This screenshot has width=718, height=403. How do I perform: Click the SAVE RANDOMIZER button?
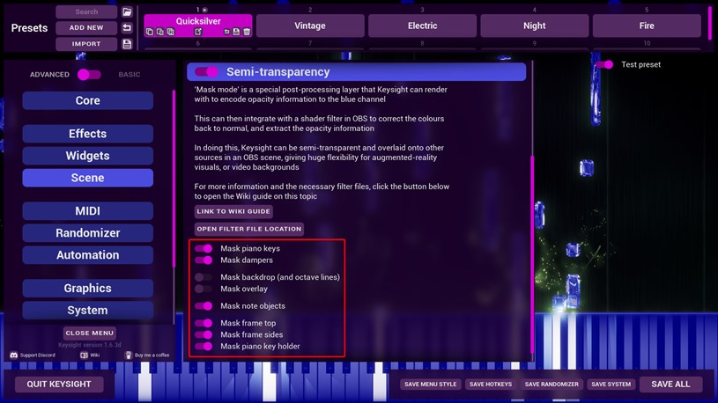click(551, 385)
